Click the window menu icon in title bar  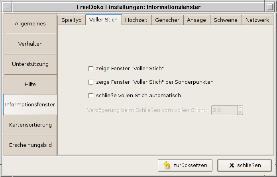coord(6,7)
